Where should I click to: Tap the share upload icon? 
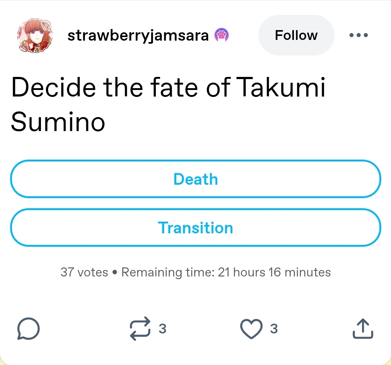pos(363,329)
